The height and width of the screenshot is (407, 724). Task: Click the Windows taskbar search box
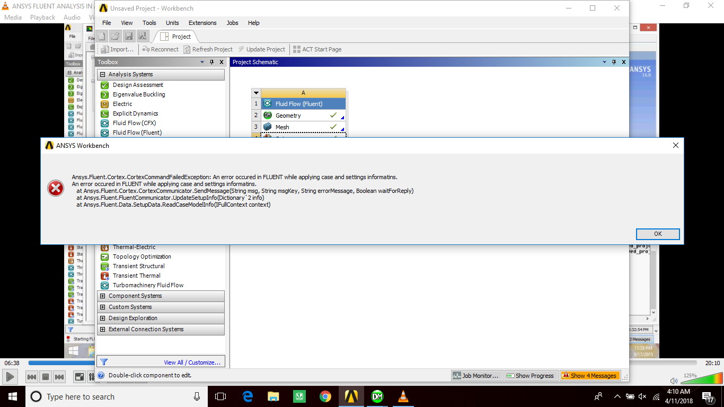coord(117,396)
